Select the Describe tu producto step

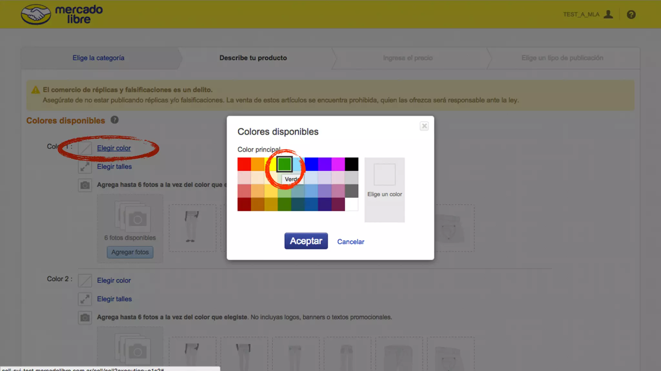253,58
